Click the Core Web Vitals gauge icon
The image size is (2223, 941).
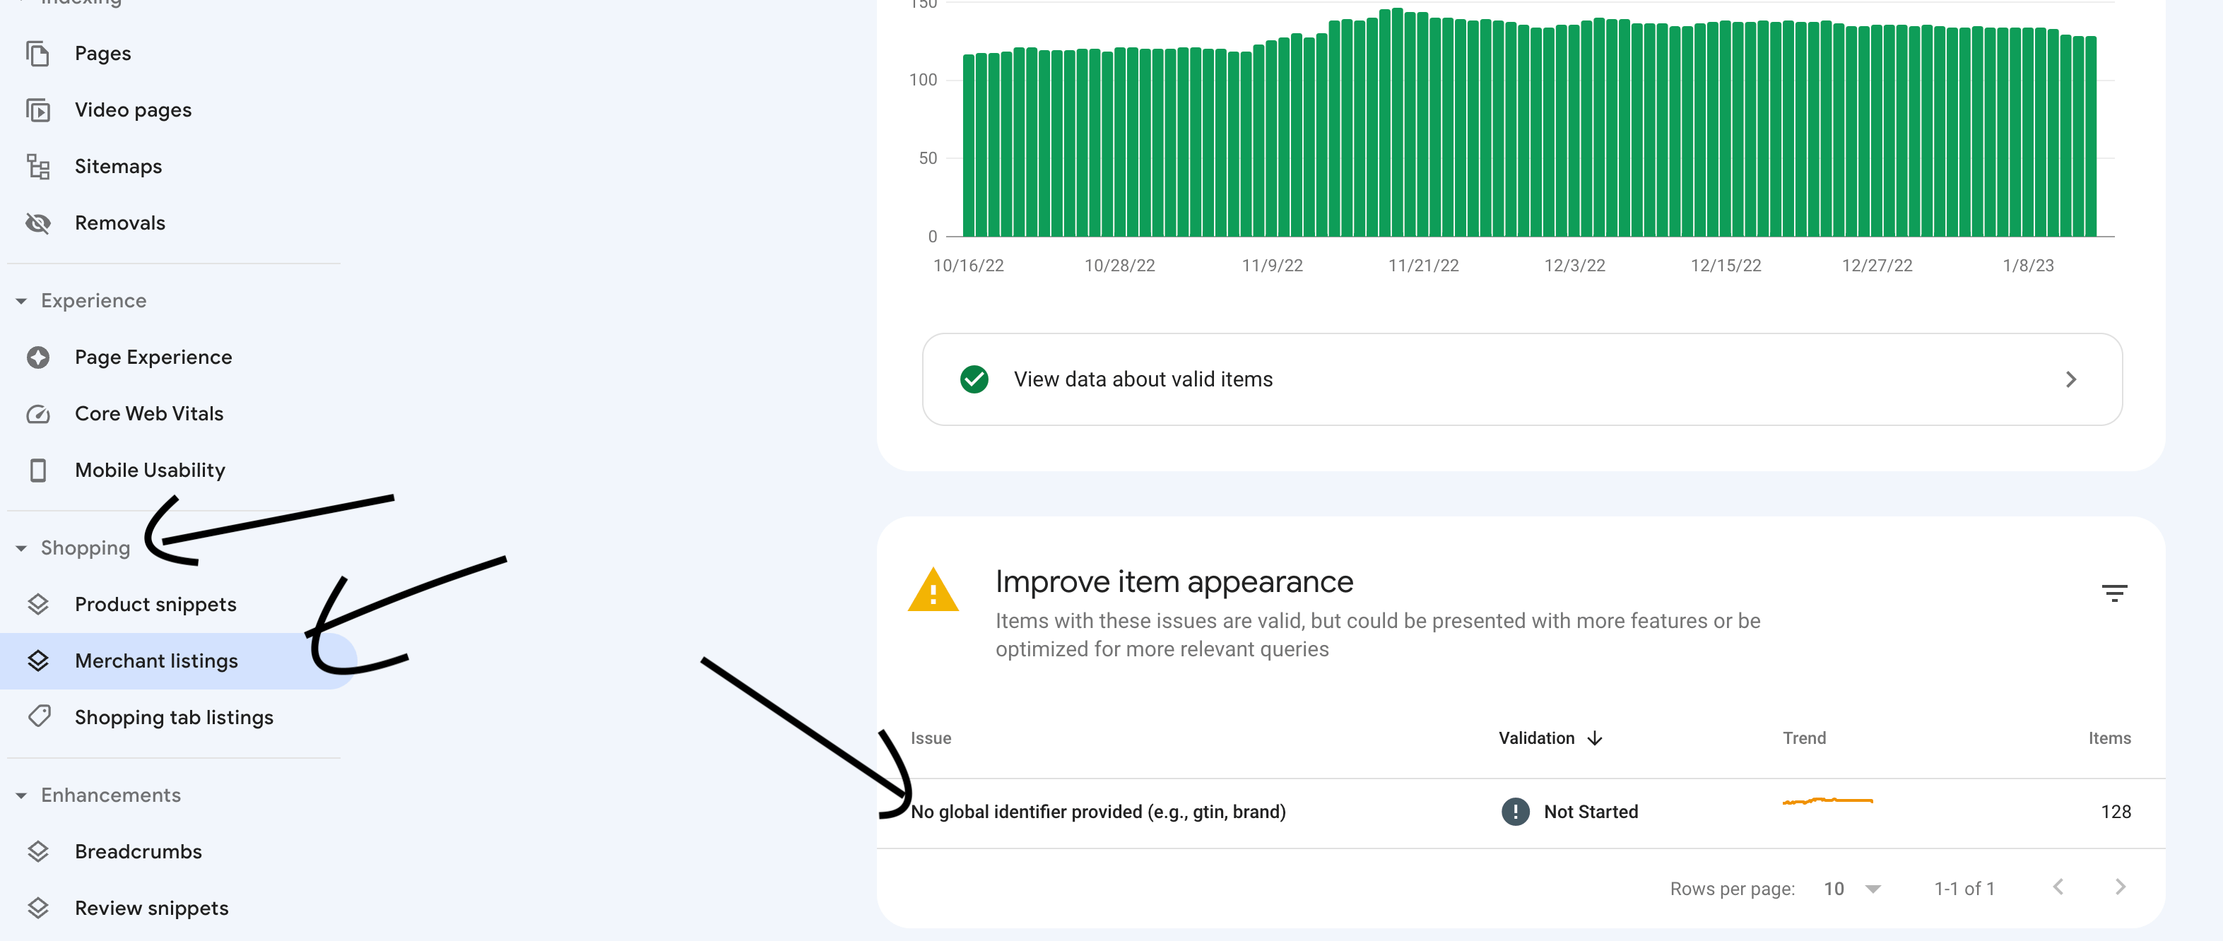(38, 414)
